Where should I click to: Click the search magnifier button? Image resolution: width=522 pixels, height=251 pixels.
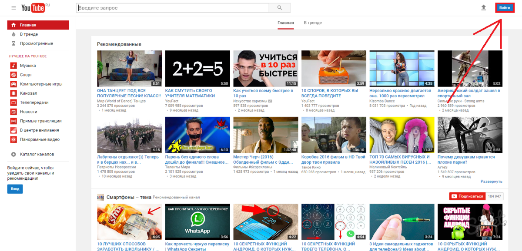pos(280,8)
